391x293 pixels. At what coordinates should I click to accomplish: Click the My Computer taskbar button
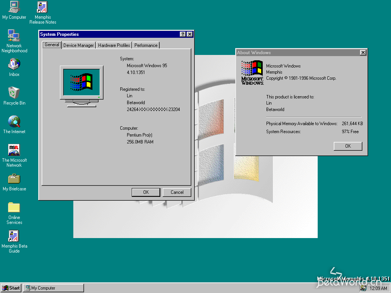point(53,288)
